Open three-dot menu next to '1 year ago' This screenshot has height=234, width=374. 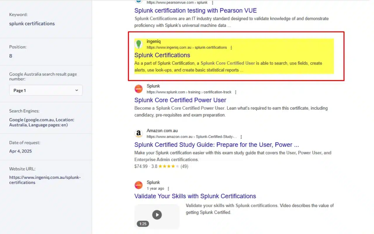(x=168, y=189)
